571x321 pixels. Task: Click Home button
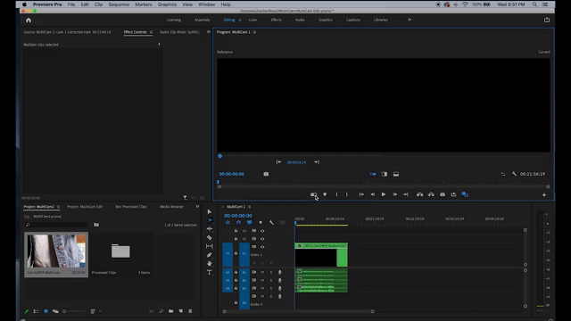click(x=29, y=20)
